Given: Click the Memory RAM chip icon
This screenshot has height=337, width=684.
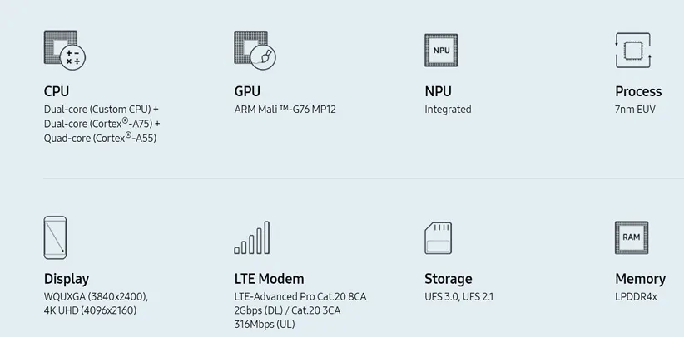Looking at the screenshot, I should [632, 237].
